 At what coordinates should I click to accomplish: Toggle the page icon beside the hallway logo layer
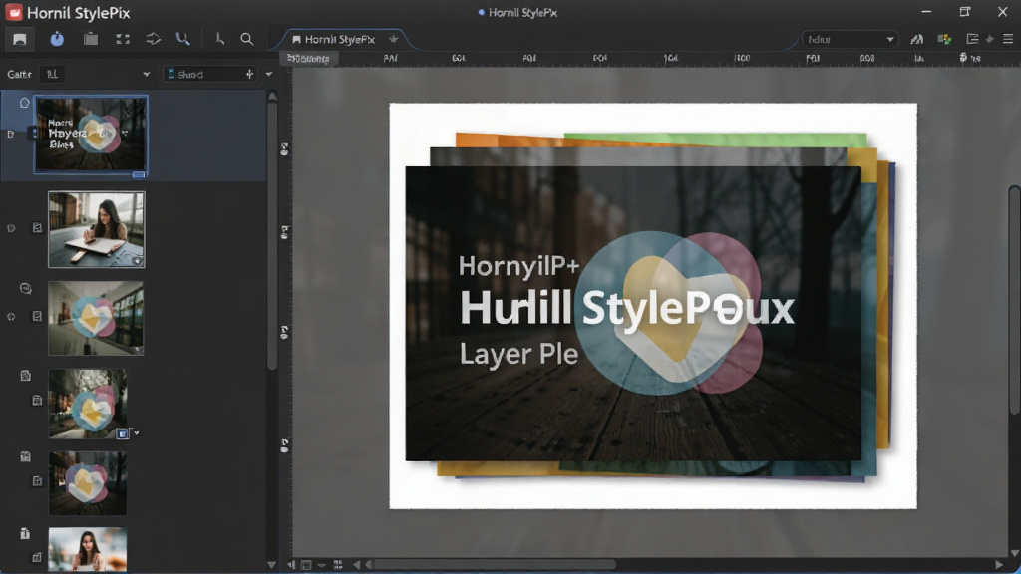[x=37, y=316]
